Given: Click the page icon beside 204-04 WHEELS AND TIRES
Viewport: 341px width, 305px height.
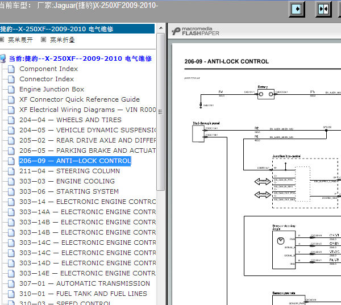Looking at the screenshot, I should 11,120.
